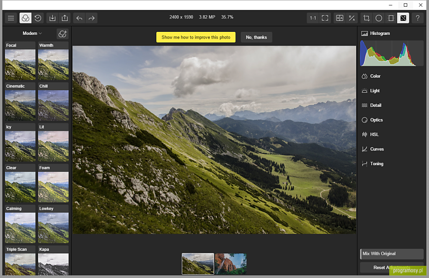Apply the Triple Scan filter

pos(20,261)
